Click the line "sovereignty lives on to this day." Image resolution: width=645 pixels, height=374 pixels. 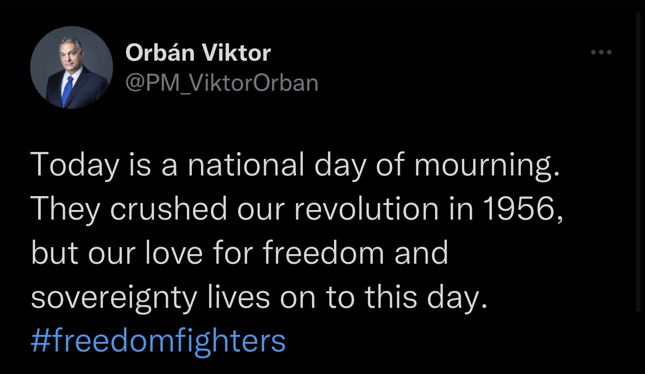coord(259,297)
